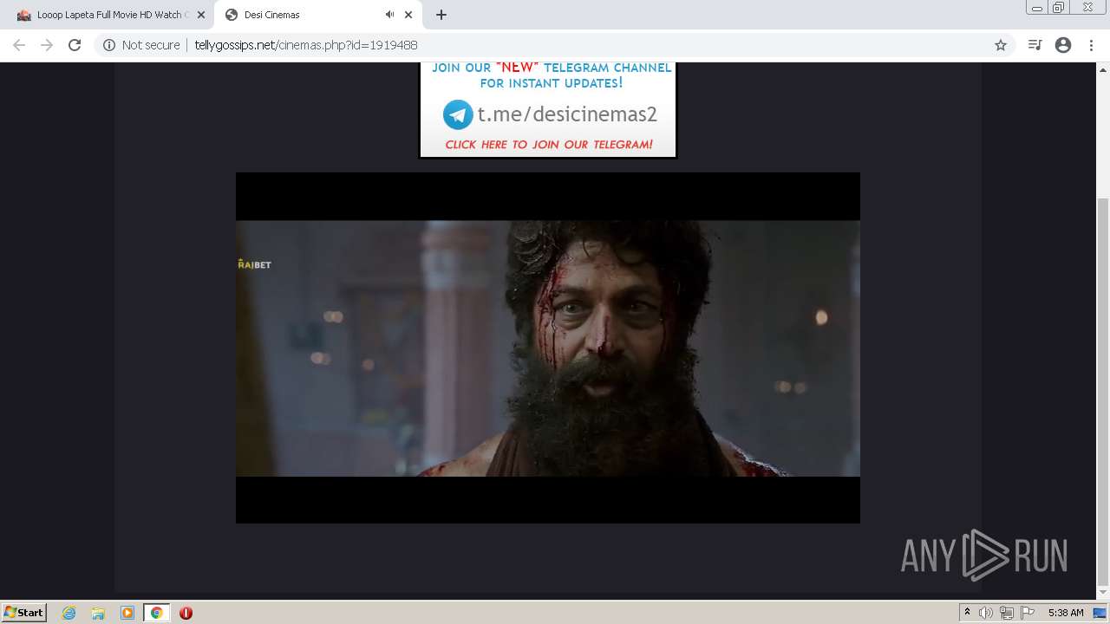
Task: Go forward to the next page
Action: click(47, 45)
